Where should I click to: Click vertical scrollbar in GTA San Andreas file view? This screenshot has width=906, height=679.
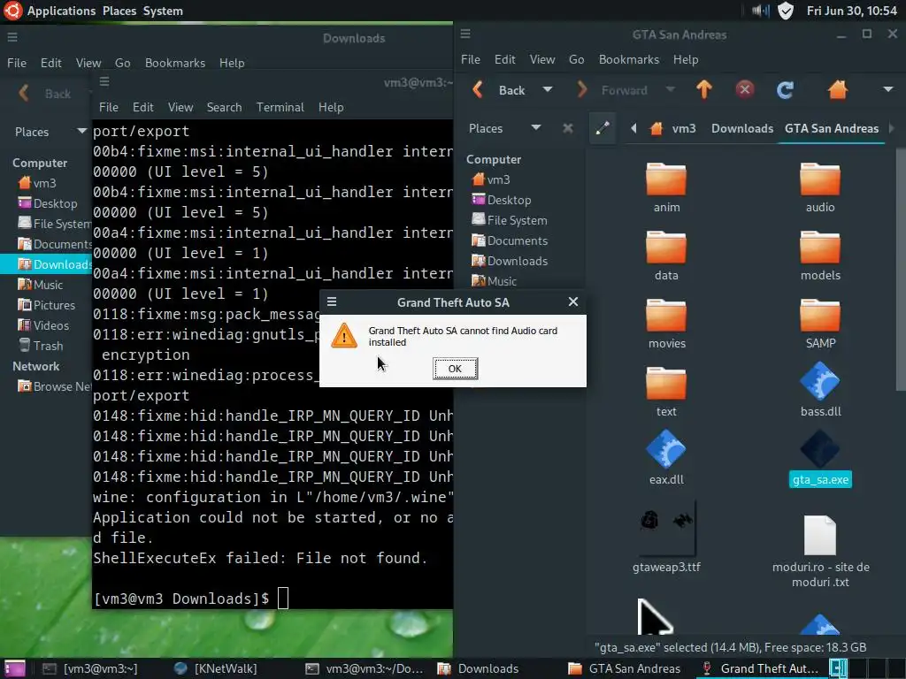(x=900, y=271)
